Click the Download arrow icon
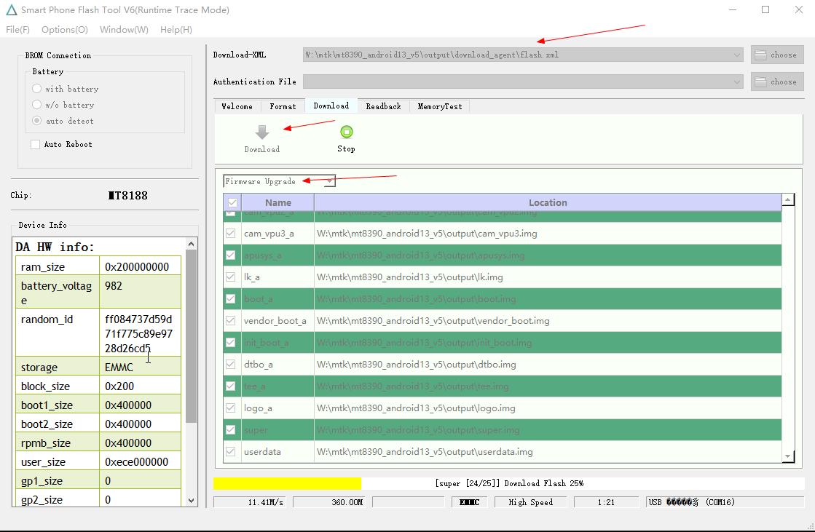Screen dimensions: 815x532 tap(262, 132)
